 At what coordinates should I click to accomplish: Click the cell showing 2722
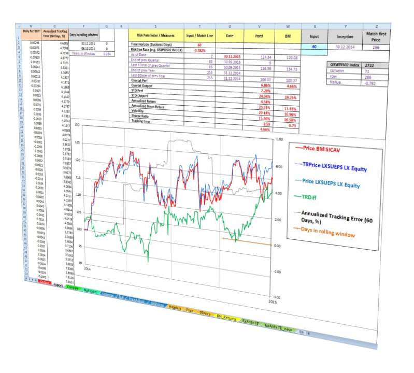(375, 65)
